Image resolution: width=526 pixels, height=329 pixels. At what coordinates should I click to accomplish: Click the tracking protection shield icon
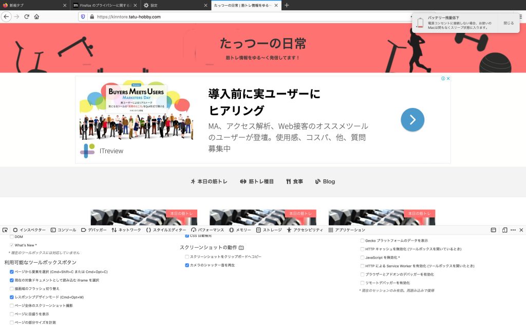point(83,16)
